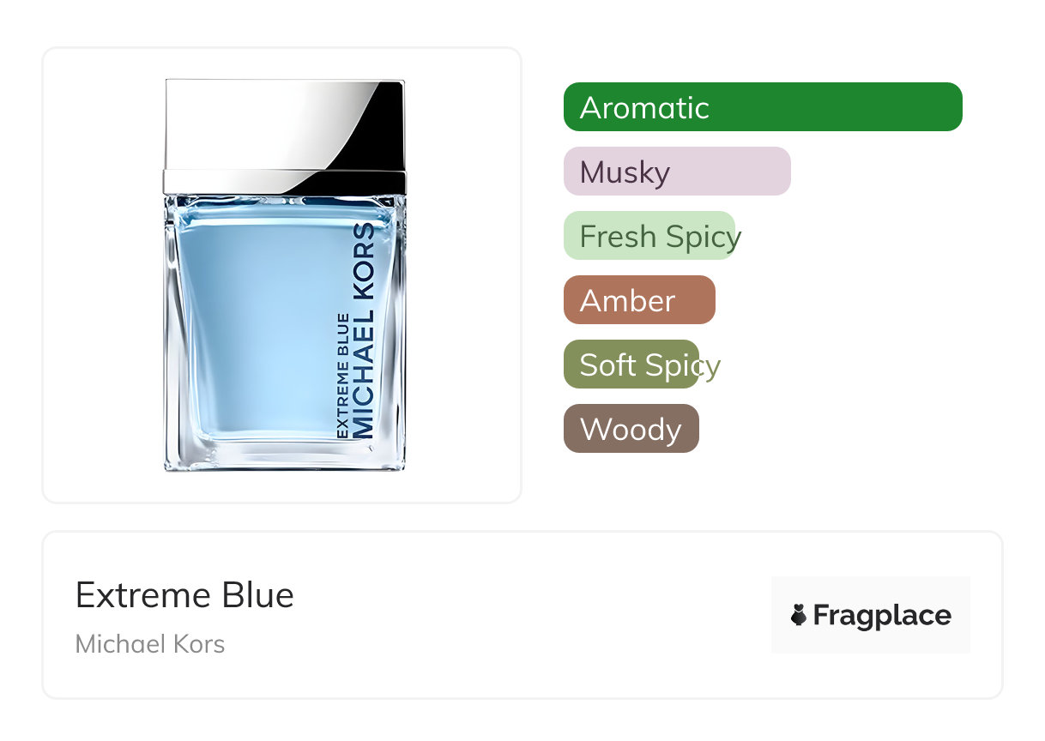The height and width of the screenshot is (741, 1045).
Task: Click the letter A in Aromatic
Action: coord(590,108)
